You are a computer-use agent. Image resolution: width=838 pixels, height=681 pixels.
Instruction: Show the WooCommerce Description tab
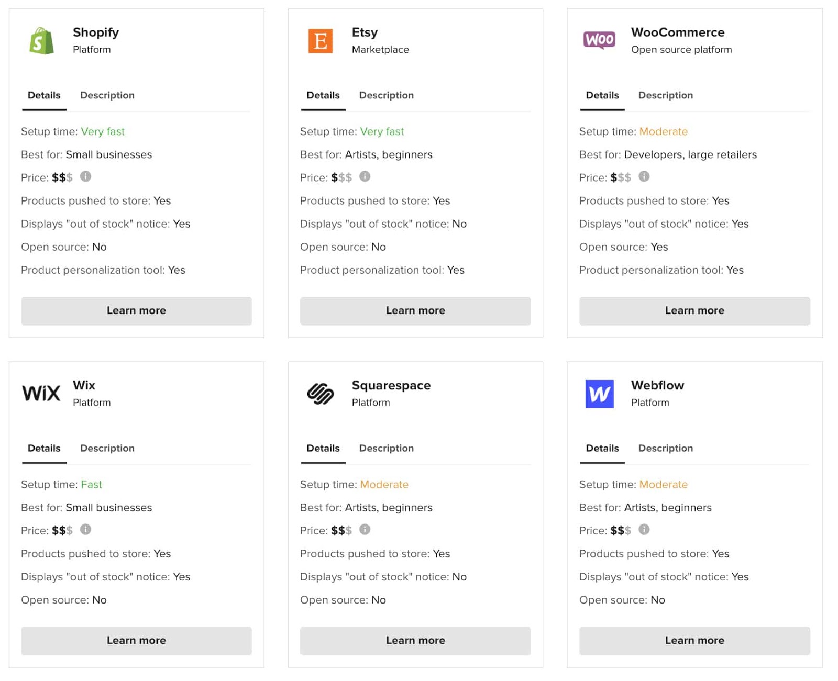(665, 95)
